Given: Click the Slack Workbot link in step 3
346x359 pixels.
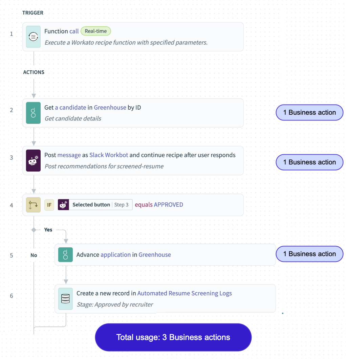Looking at the screenshot, I should tap(109, 155).
